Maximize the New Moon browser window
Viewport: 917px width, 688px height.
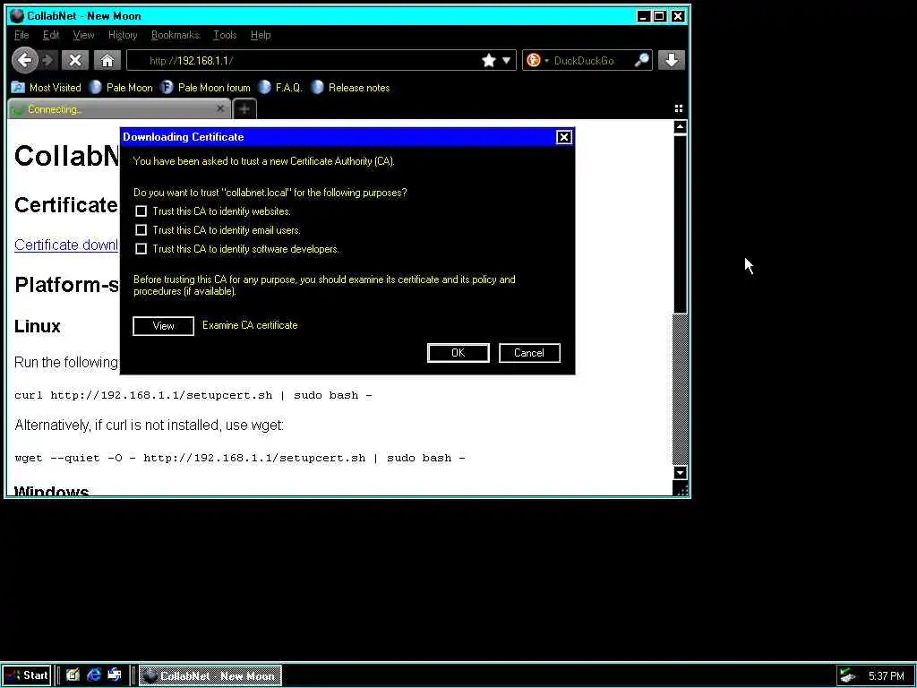660,16
